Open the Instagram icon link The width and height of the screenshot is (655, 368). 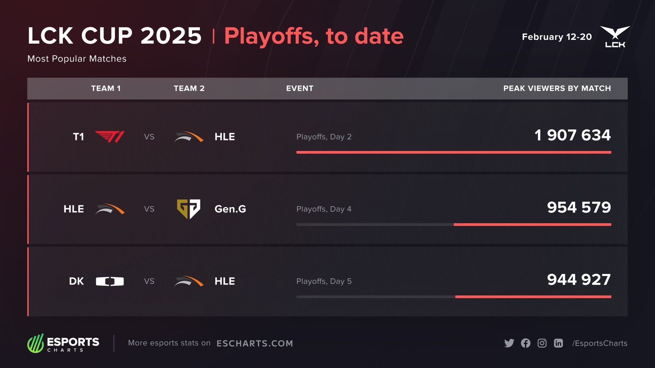tap(542, 343)
